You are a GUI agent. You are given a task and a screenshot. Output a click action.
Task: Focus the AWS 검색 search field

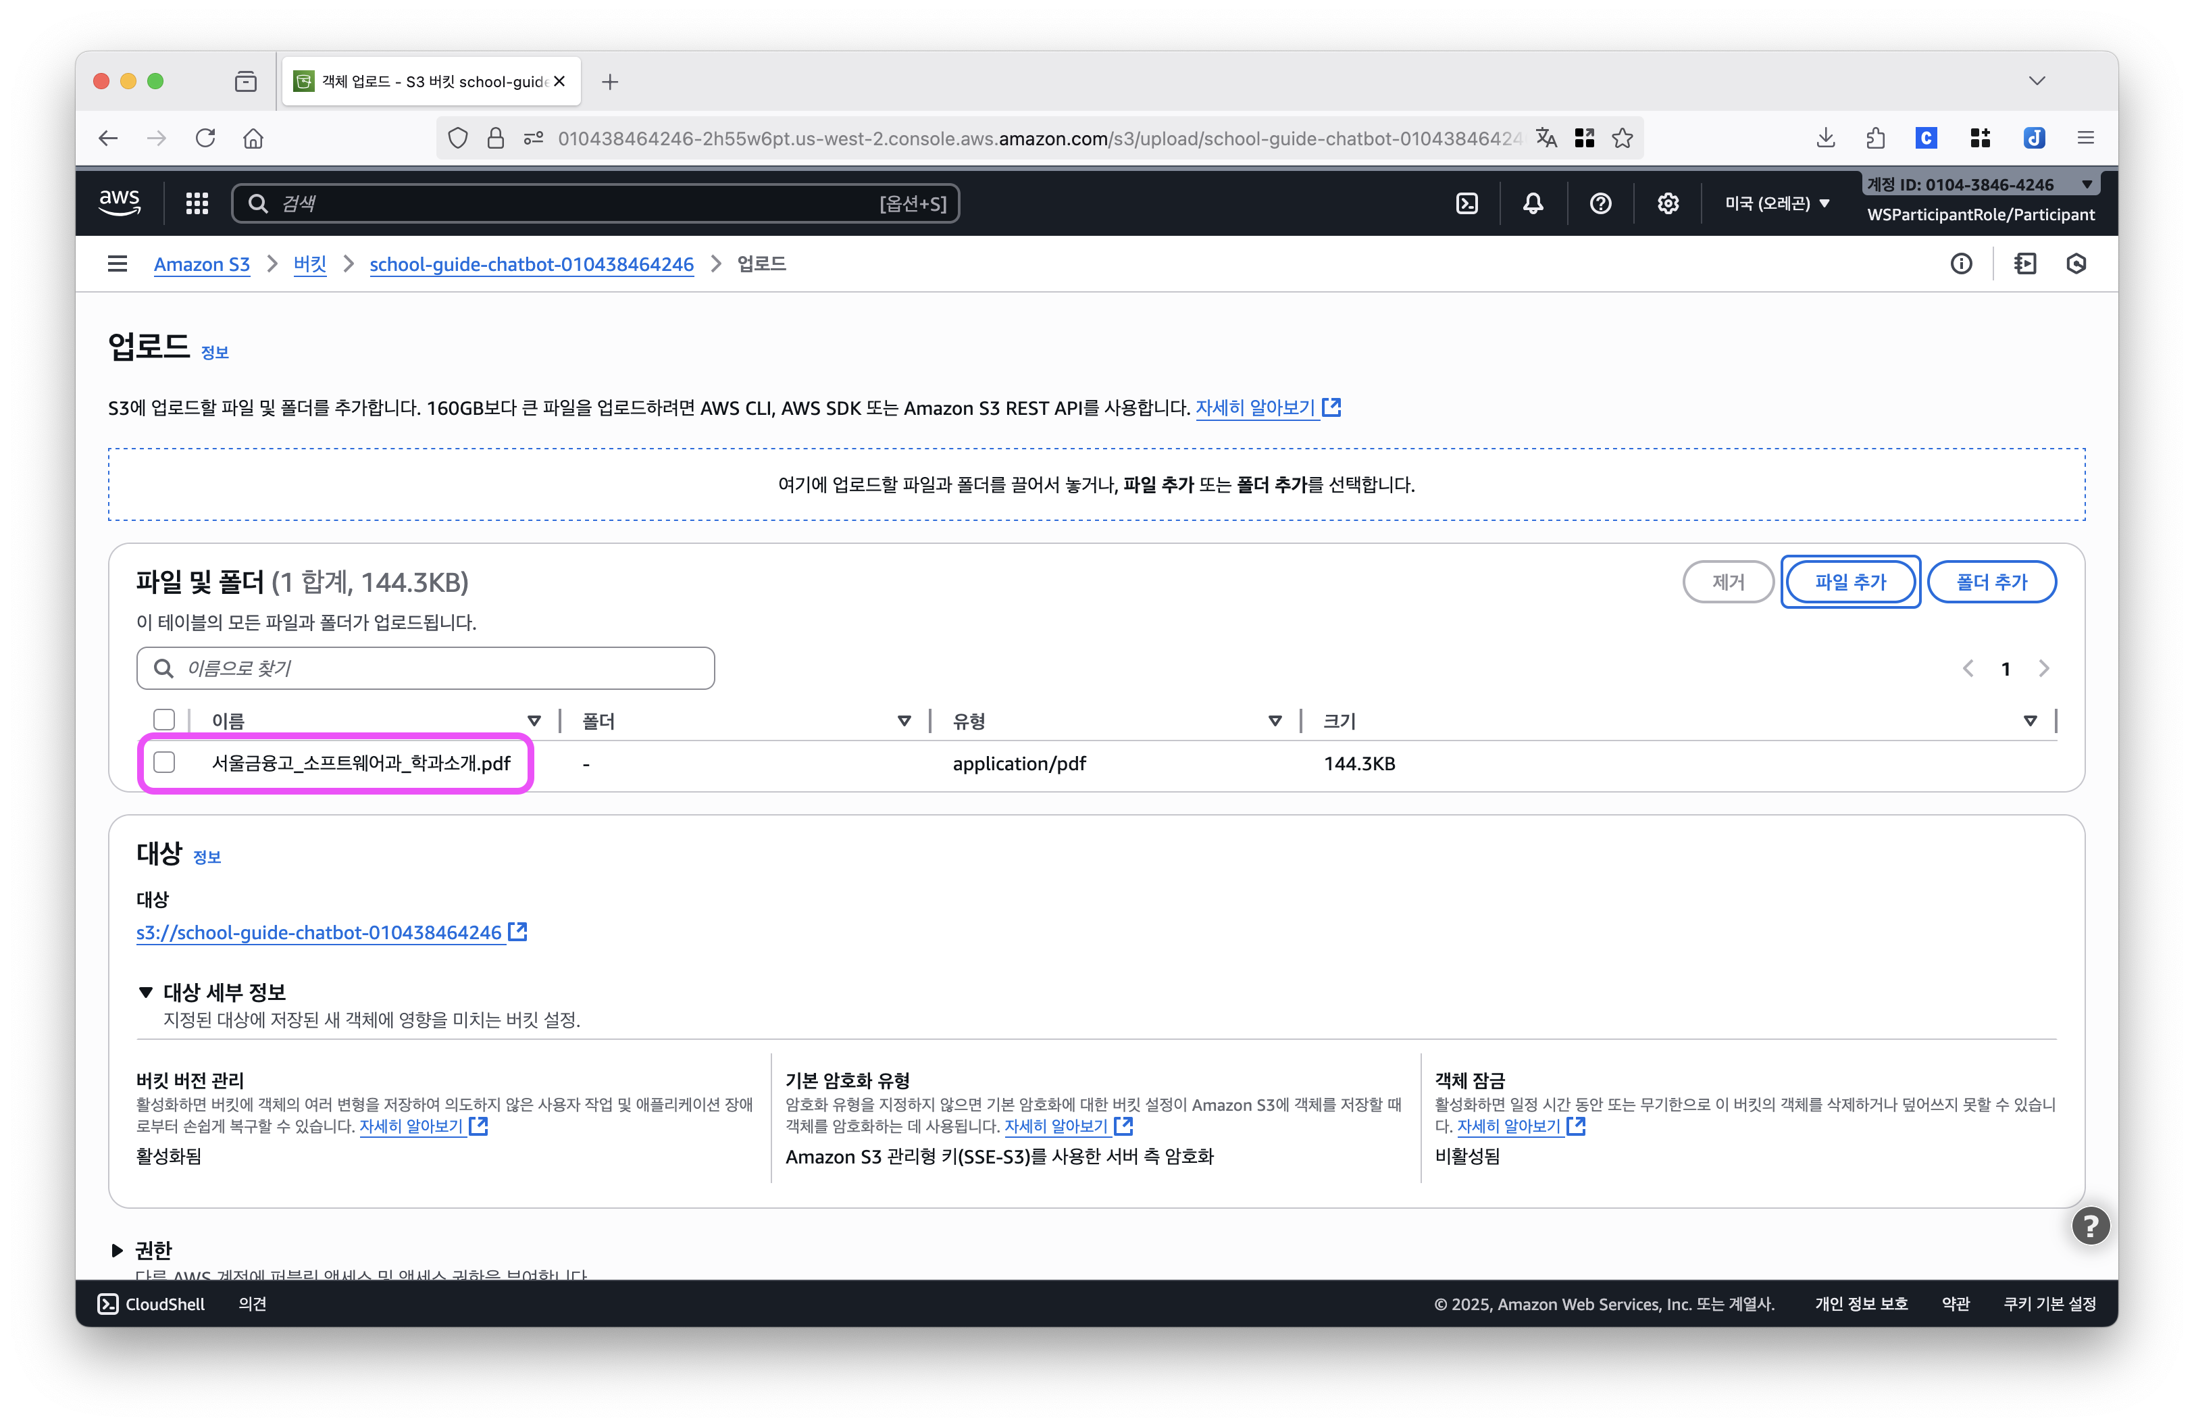pyautogui.click(x=596, y=204)
